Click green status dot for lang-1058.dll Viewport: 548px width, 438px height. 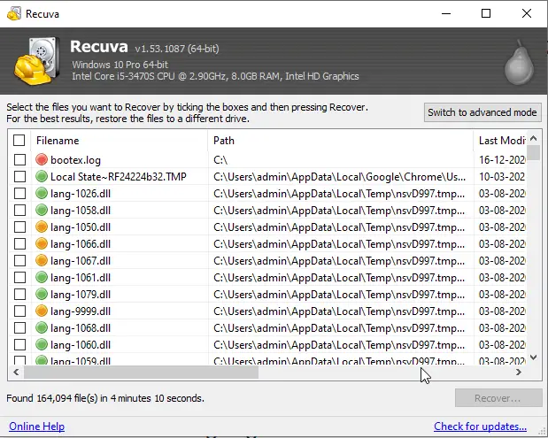pyautogui.click(x=42, y=210)
